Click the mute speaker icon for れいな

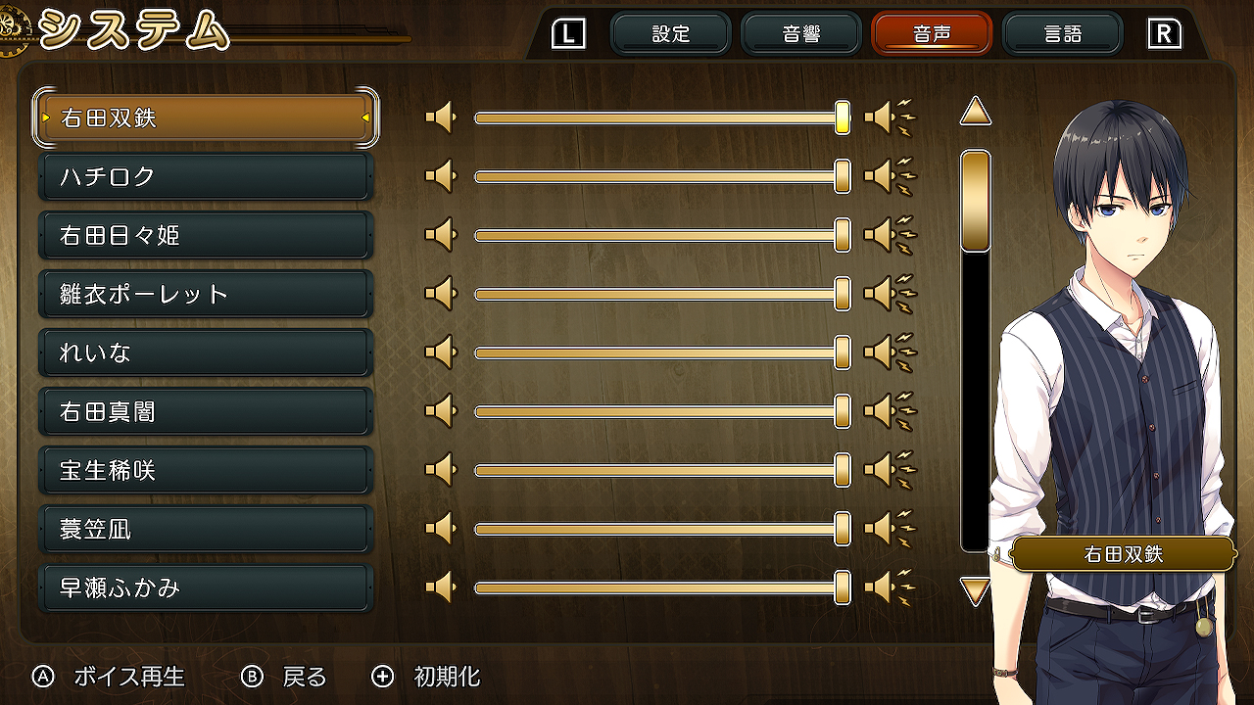tap(441, 353)
